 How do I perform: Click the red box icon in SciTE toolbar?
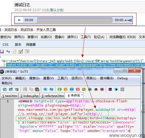pyautogui.click(x=78, y=89)
